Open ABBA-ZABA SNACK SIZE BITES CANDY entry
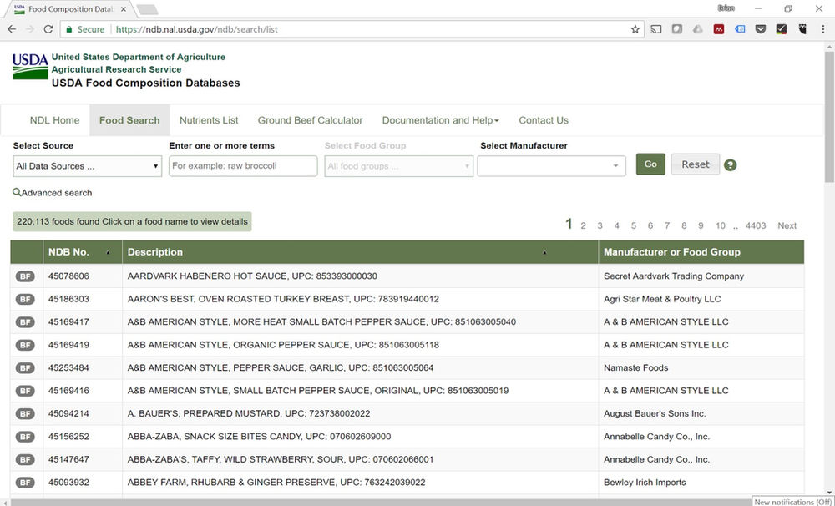The height and width of the screenshot is (506, 835). tap(259, 437)
